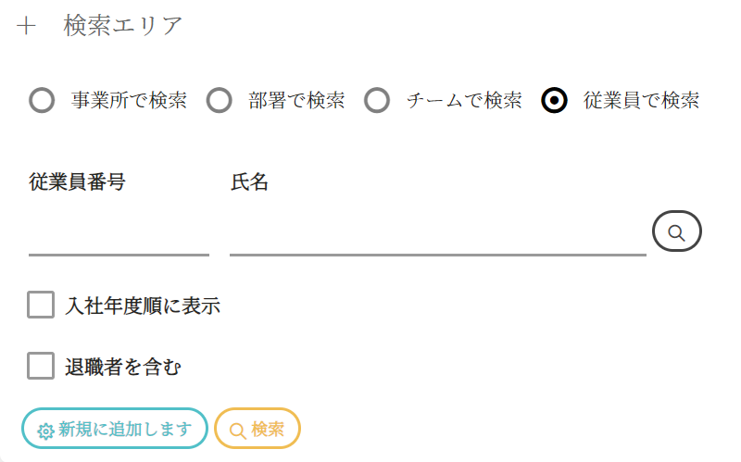Select the 部署で検索 radio button

(x=219, y=101)
